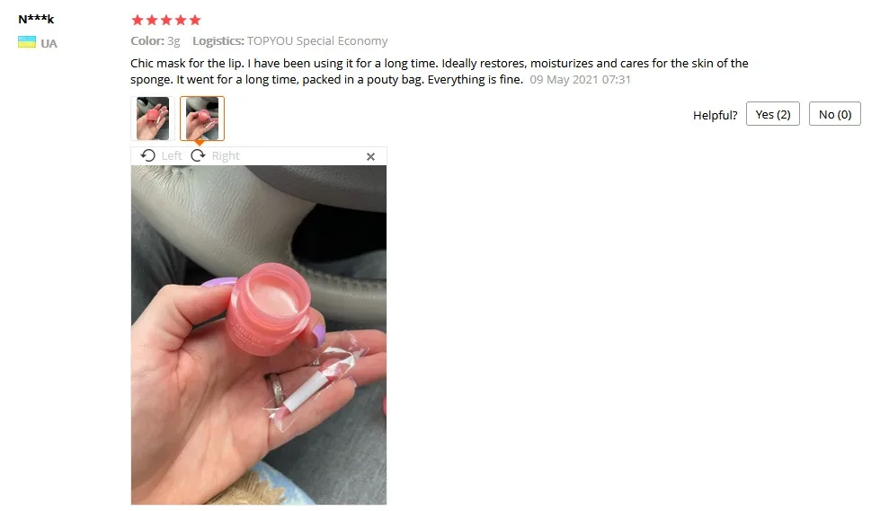Click the third red rating star

point(166,20)
